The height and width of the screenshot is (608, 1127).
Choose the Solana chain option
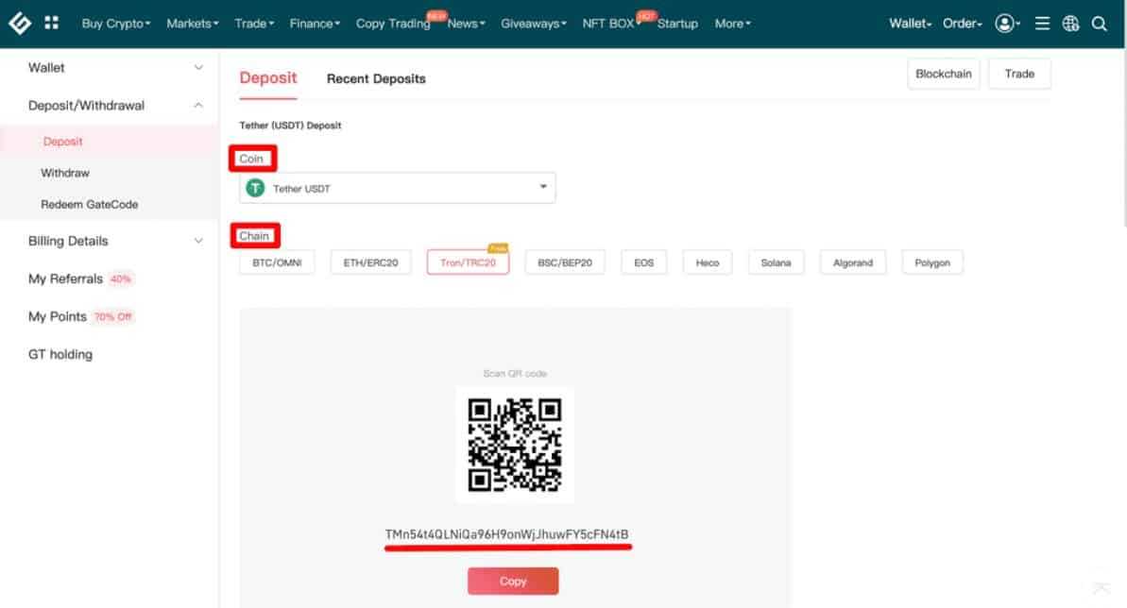[x=776, y=262]
